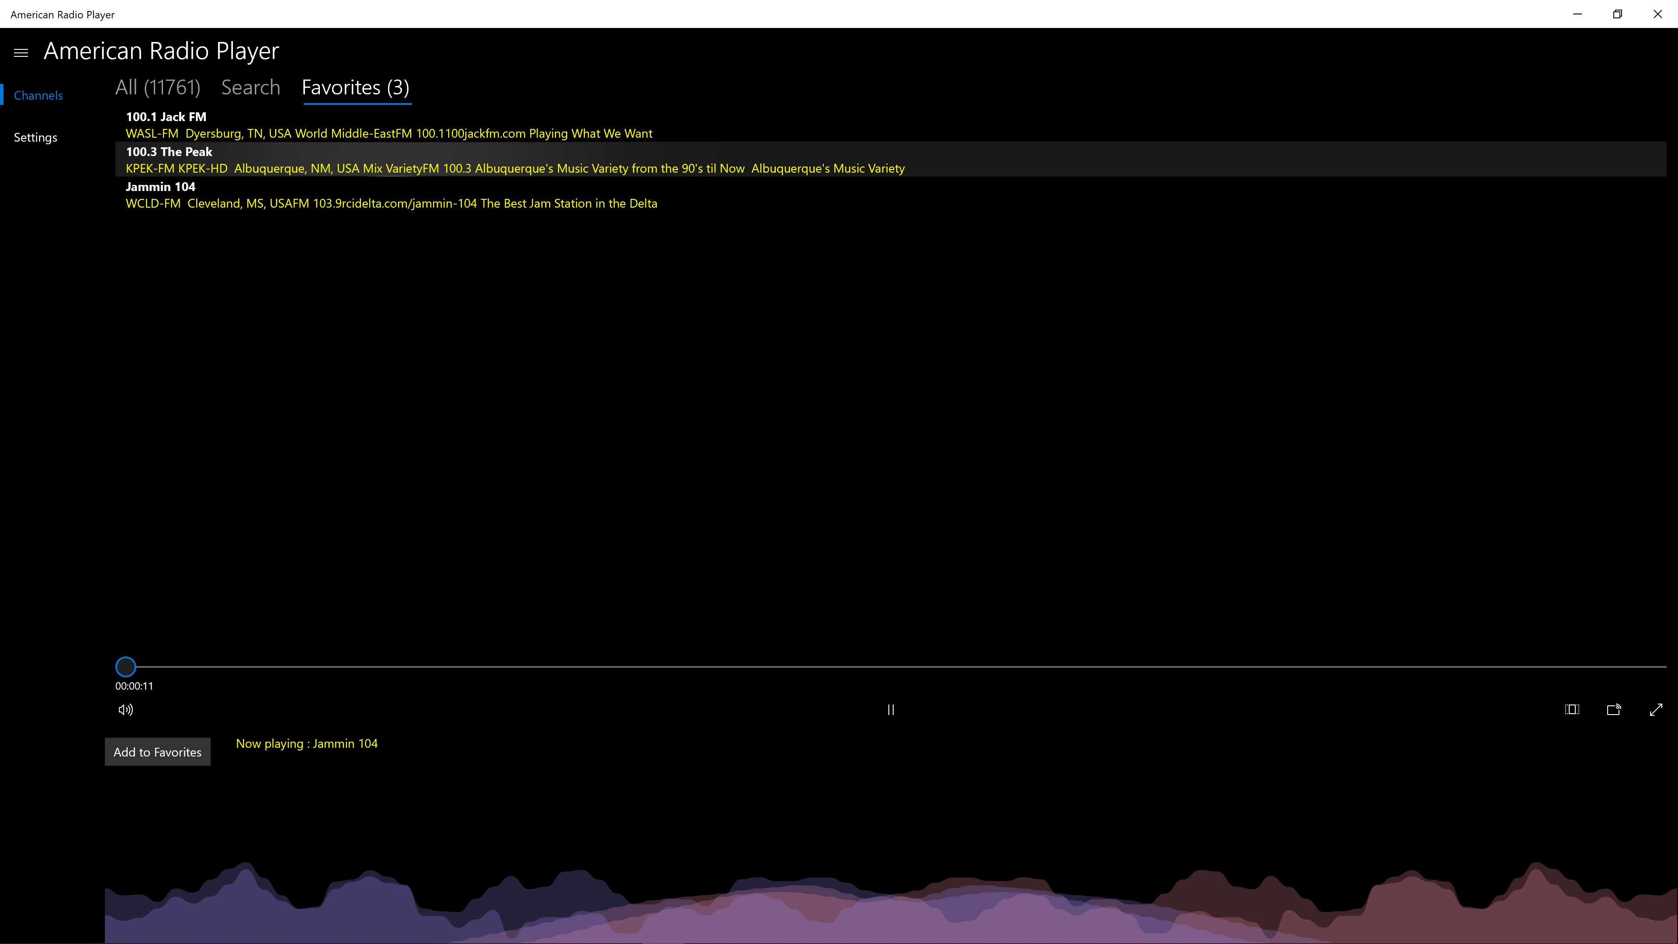Select the Favorites (3) tab
The image size is (1678, 944).
(x=356, y=87)
